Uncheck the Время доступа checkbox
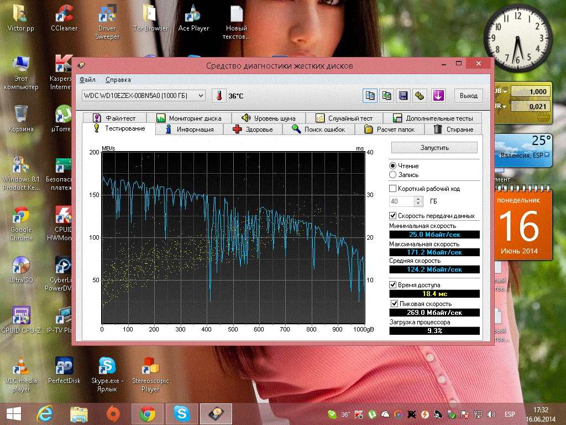566x425 pixels. [x=393, y=284]
